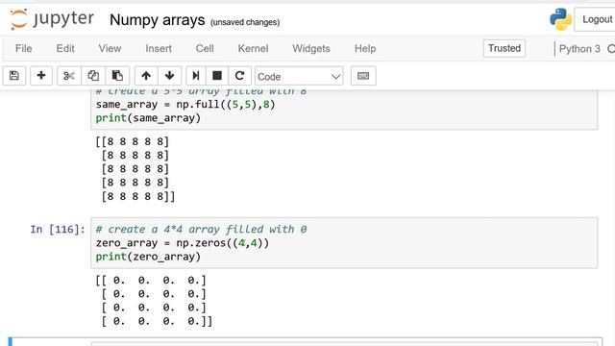
Task: Click the 8s array output area
Action: point(135,169)
